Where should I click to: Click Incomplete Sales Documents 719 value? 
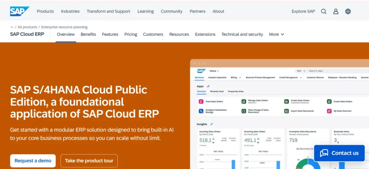[293, 140]
